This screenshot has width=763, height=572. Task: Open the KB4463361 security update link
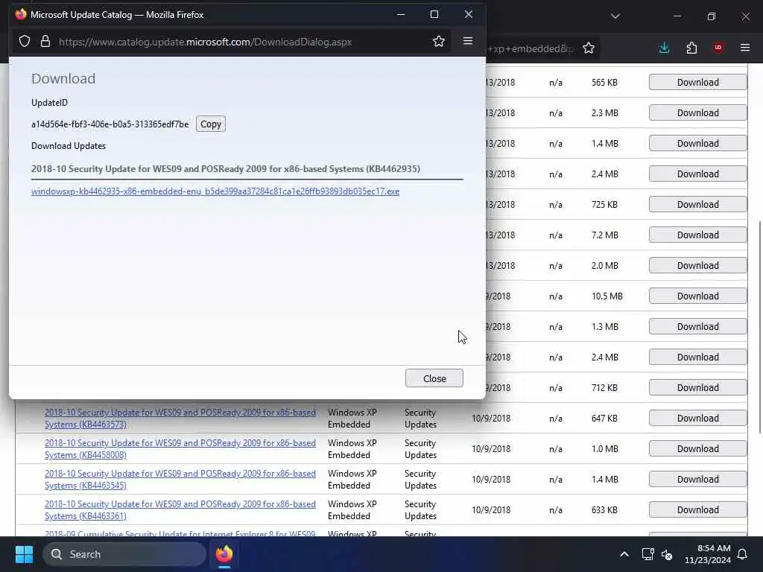(180, 510)
